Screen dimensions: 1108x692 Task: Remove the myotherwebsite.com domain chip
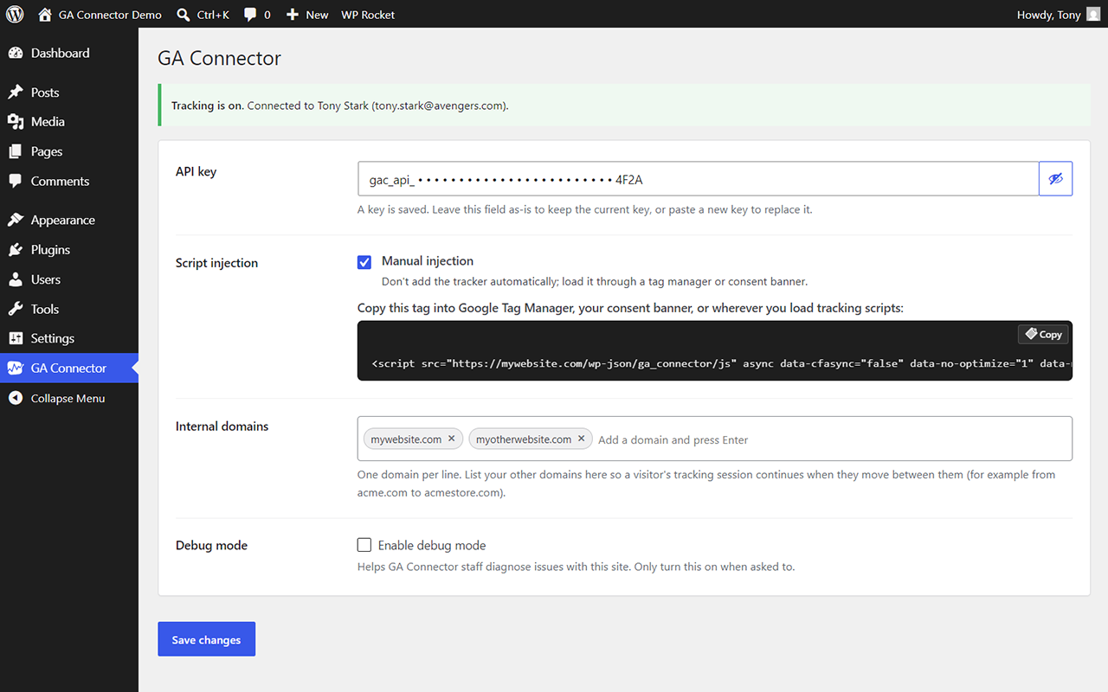coord(581,439)
